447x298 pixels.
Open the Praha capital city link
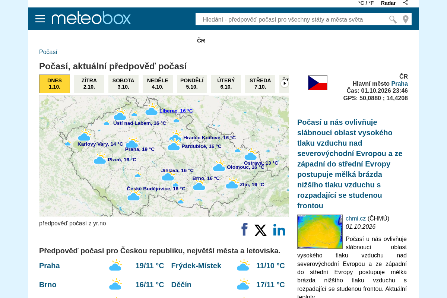click(399, 83)
